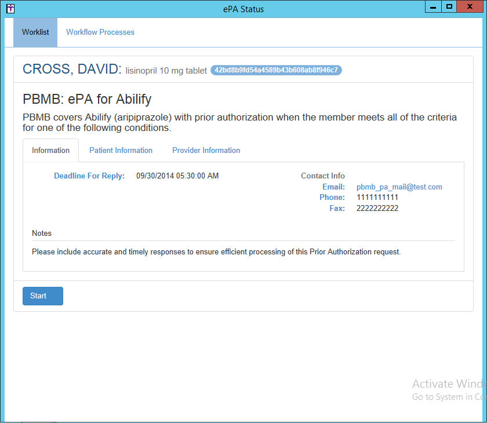This screenshot has height=423, width=487.
Task: Switch to the Provider Information tab
Action: coord(206,151)
